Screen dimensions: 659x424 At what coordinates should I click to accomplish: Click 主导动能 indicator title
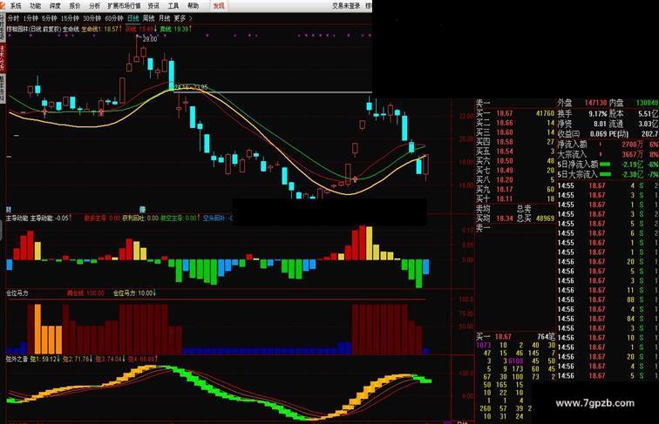(17, 219)
